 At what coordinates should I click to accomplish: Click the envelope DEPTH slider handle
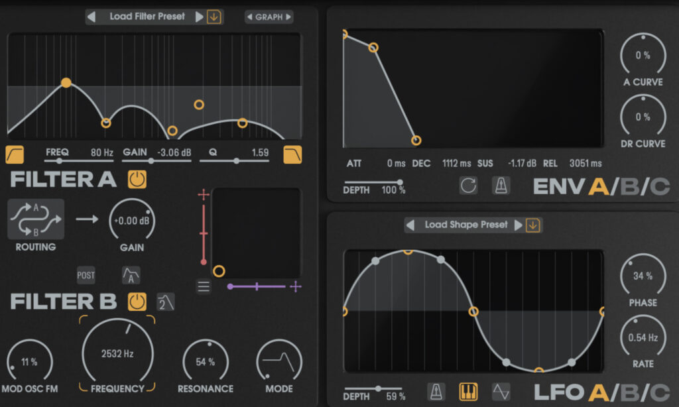pyautogui.click(x=400, y=182)
